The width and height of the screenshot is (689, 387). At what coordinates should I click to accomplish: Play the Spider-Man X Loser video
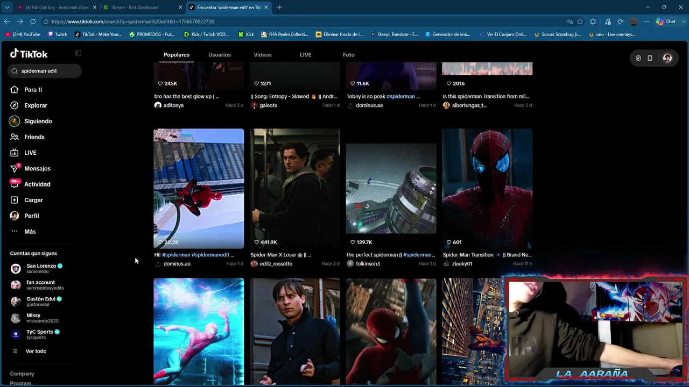pyautogui.click(x=295, y=189)
